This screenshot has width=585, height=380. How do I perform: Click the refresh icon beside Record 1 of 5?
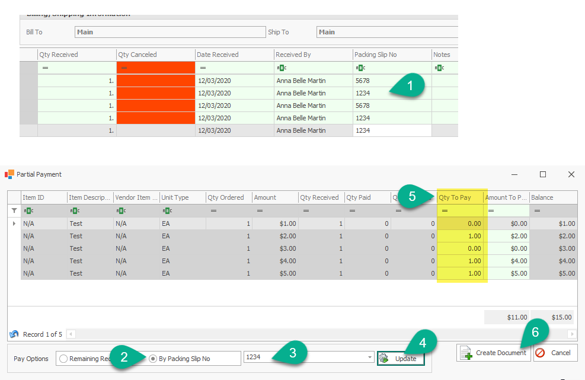coord(14,334)
